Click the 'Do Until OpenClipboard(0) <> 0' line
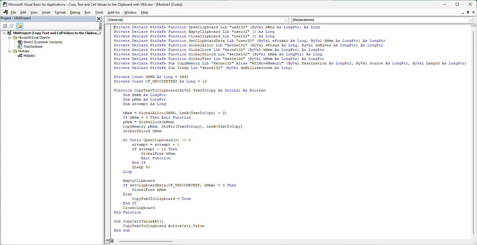Image resolution: width=477 pixels, height=245 pixels. tap(157, 140)
